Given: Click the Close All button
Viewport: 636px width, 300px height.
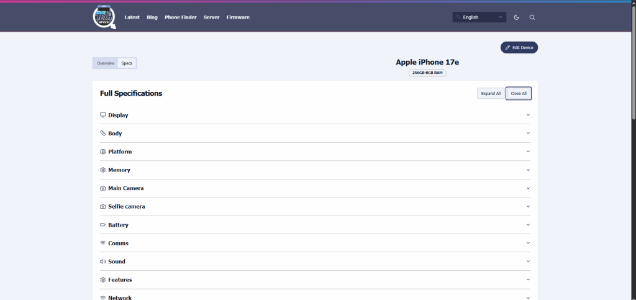Looking at the screenshot, I should pos(519,93).
